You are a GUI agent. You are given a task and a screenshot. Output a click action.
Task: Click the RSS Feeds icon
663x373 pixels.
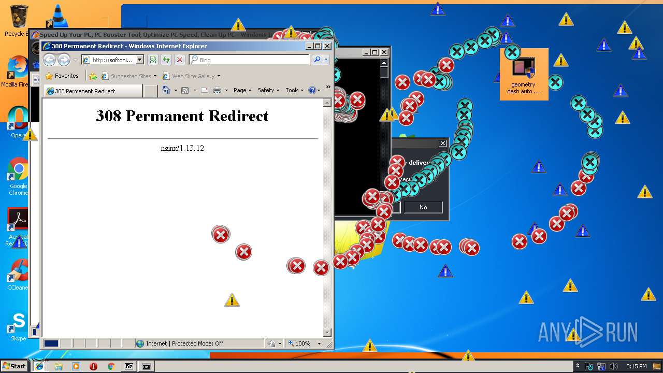[x=185, y=90]
